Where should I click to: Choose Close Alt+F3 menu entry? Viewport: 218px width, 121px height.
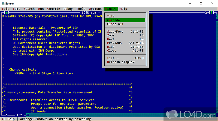click(x=125, y=51)
